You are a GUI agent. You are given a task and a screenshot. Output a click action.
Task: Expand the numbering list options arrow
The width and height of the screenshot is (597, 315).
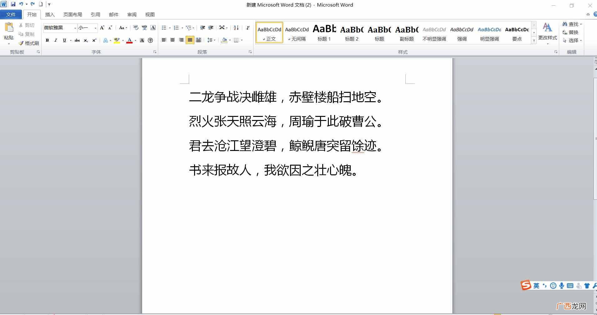tap(182, 28)
